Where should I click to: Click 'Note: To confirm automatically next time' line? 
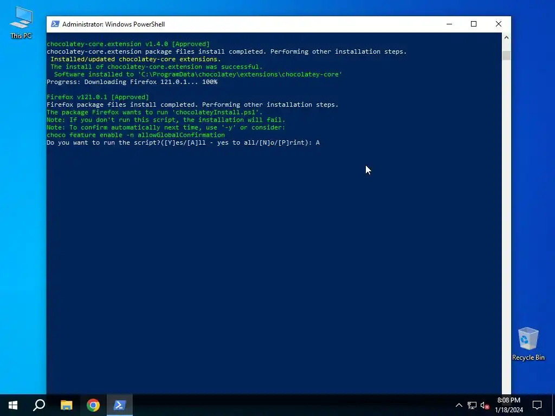(x=166, y=127)
